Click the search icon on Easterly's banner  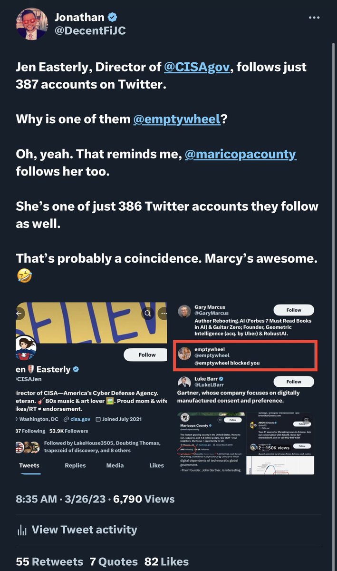click(x=148, y=314)
